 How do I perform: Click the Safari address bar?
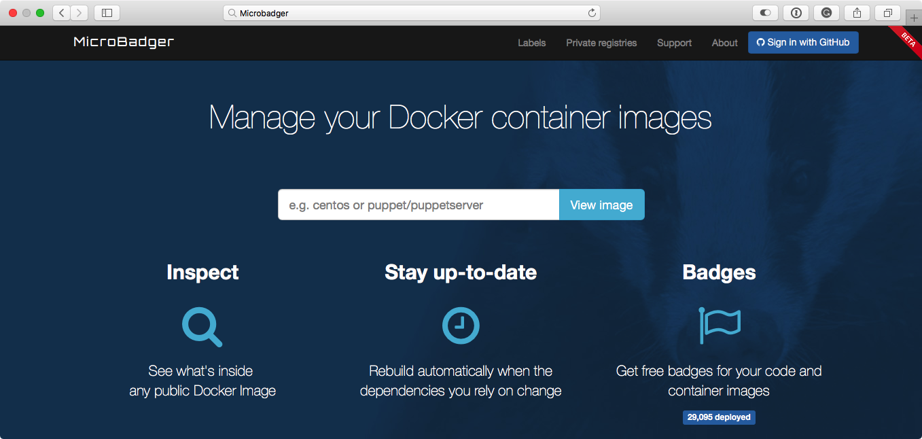(x=412, y=13)
